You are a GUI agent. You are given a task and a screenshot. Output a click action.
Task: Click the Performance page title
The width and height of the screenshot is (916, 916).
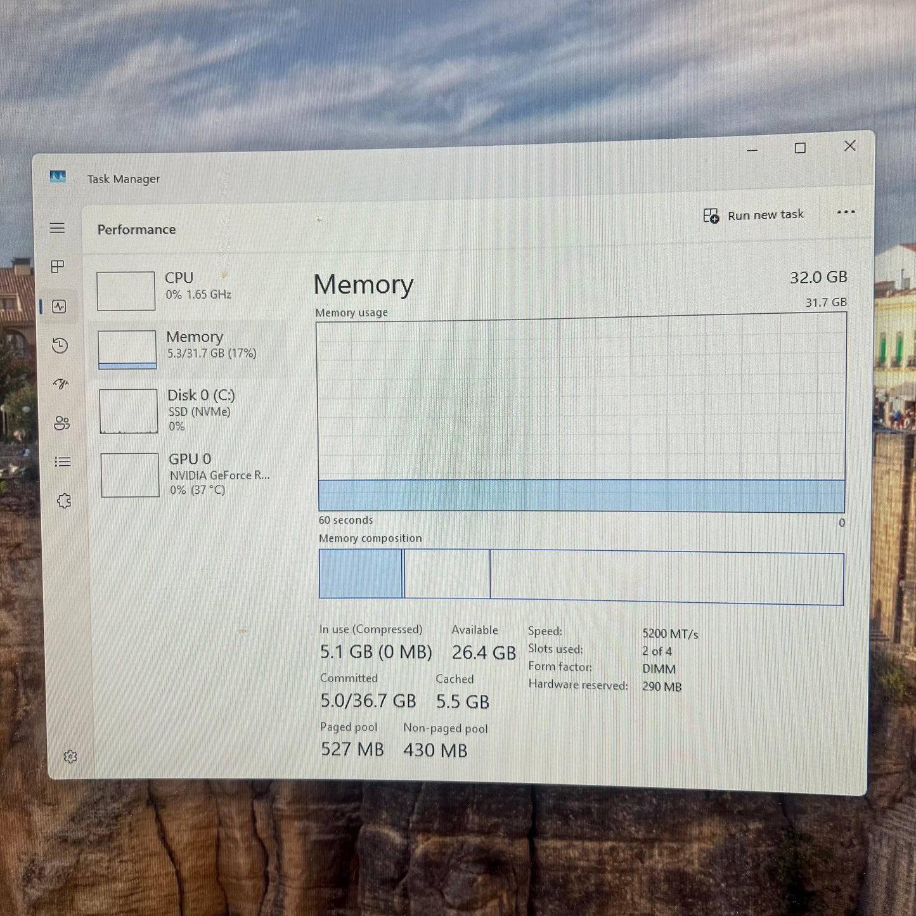(x=136, y=229)
